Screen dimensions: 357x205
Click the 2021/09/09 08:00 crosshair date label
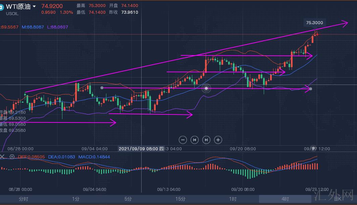tap(141, 149)
